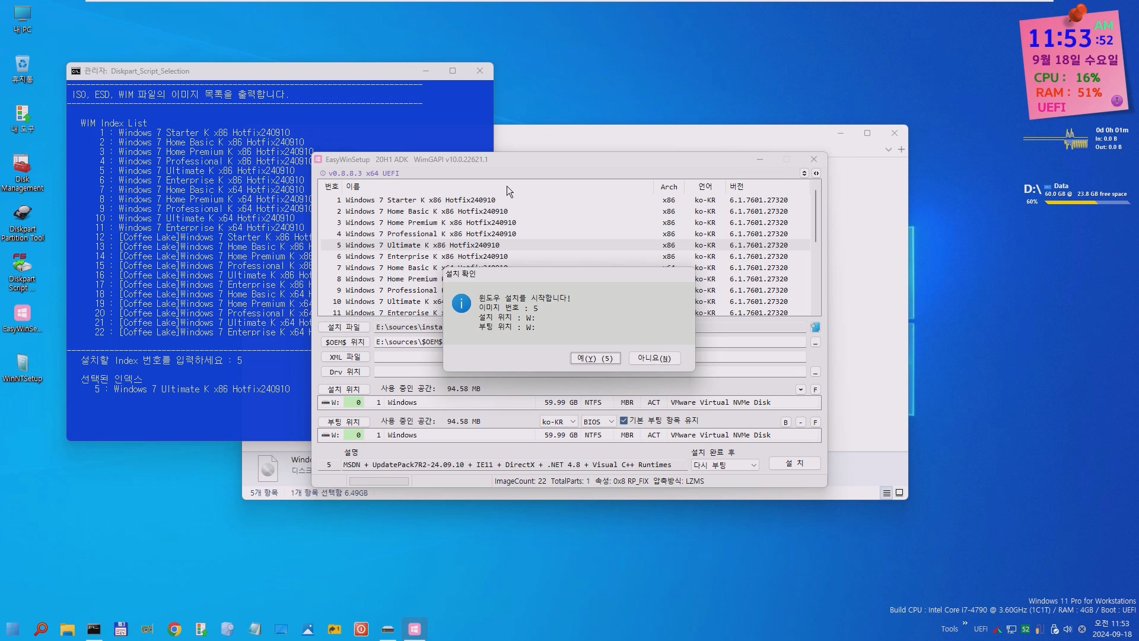Open search magnifier in taskbar
This screenshot has height=641, width=1139.
pyautogui.click(x=41, y=629)
